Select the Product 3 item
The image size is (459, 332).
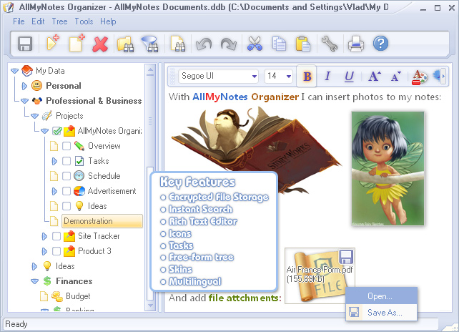tap(94, 251)
